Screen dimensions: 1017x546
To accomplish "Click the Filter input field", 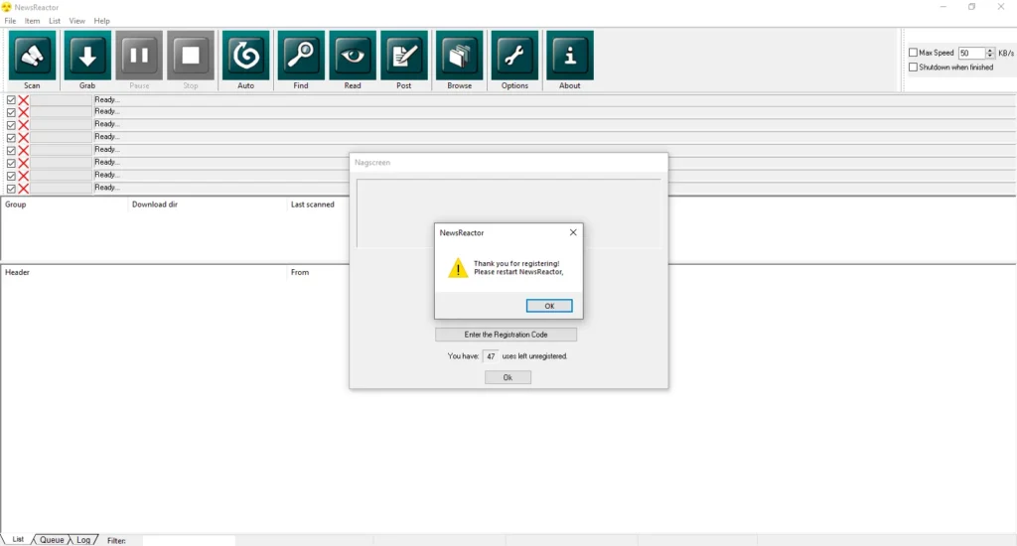I will click(x=189, y=541).
